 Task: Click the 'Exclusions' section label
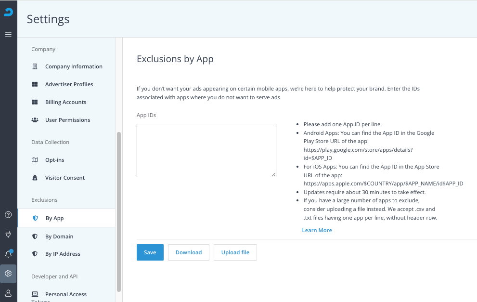coord(44,200)
